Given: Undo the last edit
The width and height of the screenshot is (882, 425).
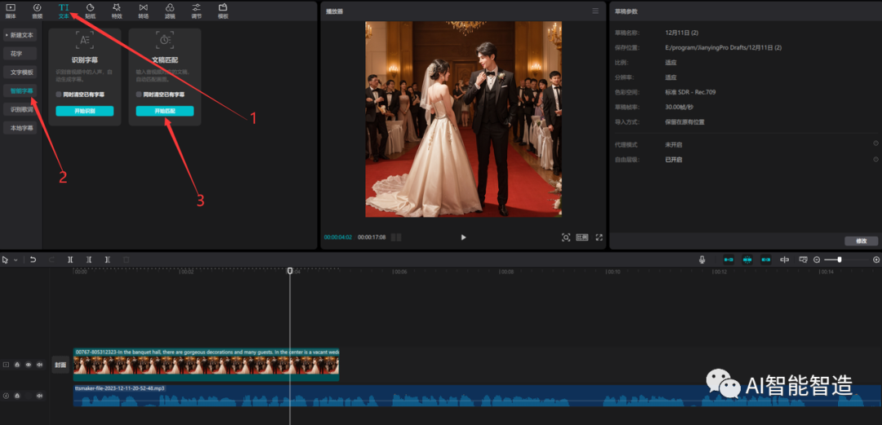Looking at the screenshot, I should [x=33, y=259].
